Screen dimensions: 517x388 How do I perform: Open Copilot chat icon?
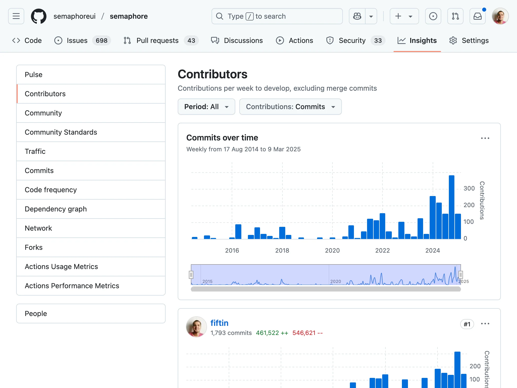[357, 16]
